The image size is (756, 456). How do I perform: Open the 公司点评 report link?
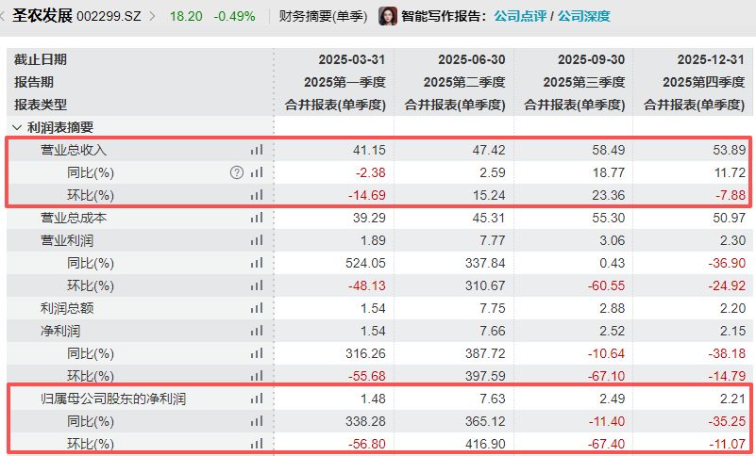click(x=520, y=17)
